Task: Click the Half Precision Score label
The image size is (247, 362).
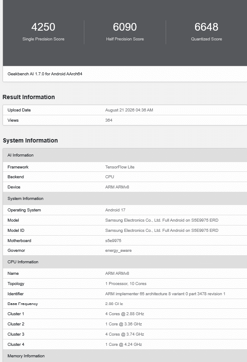Action: [125, 39]
